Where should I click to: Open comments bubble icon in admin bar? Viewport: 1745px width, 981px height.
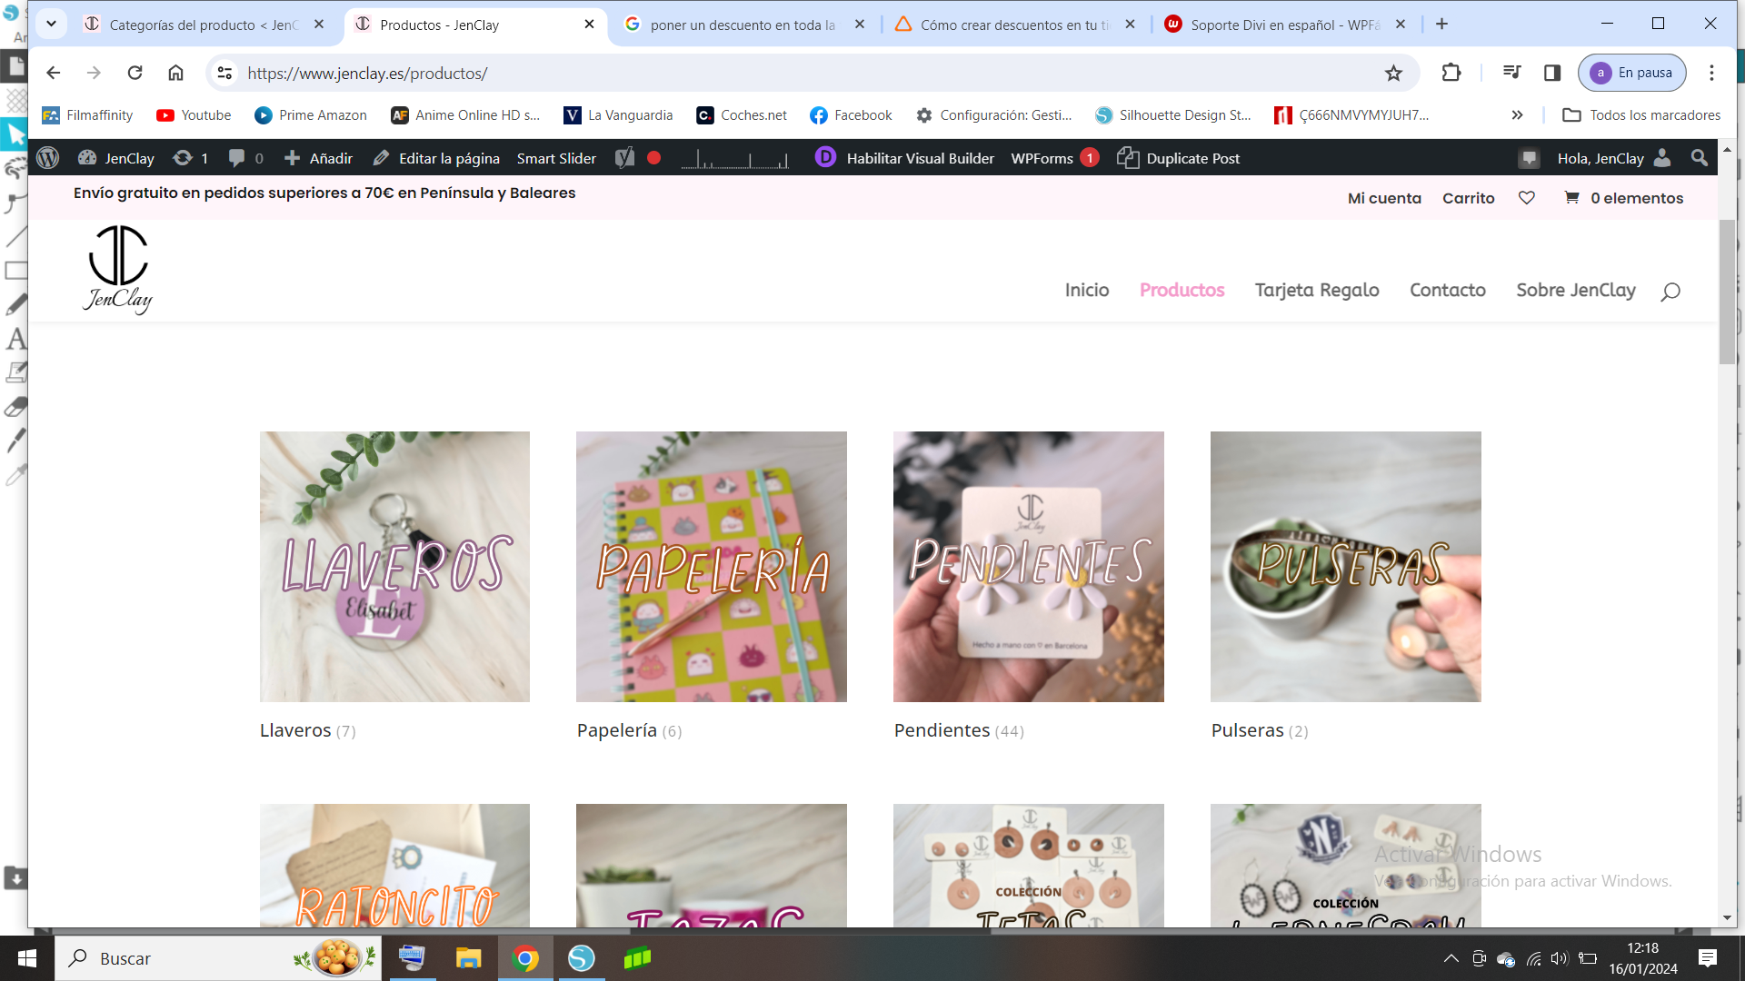click(x=245, y=158)
